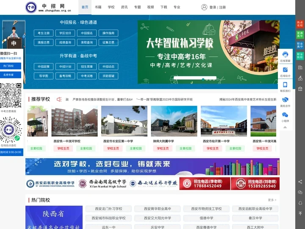Click the WeChat icon in dark sidebar

300,193
